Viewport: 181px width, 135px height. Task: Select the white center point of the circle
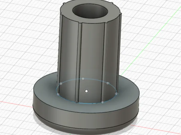coord(86,91)
